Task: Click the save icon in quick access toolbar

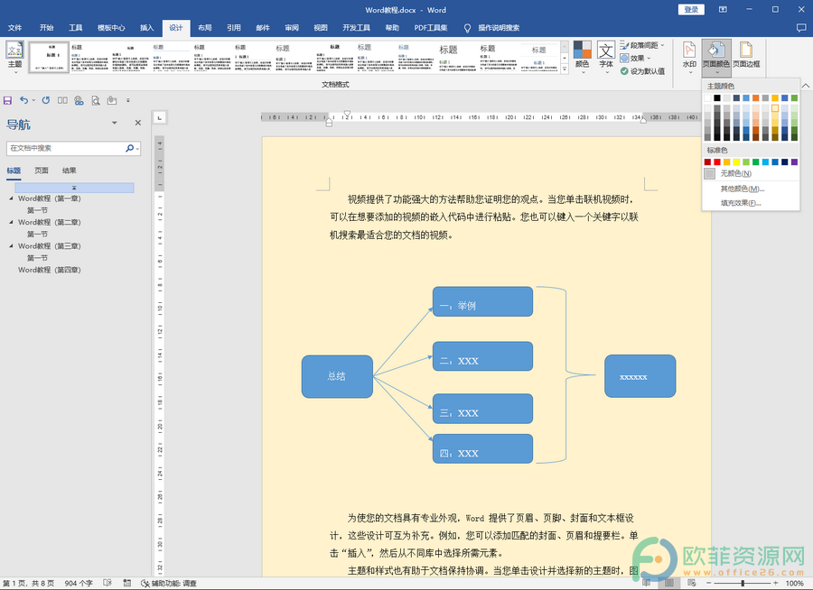Action: pos(8,100)
